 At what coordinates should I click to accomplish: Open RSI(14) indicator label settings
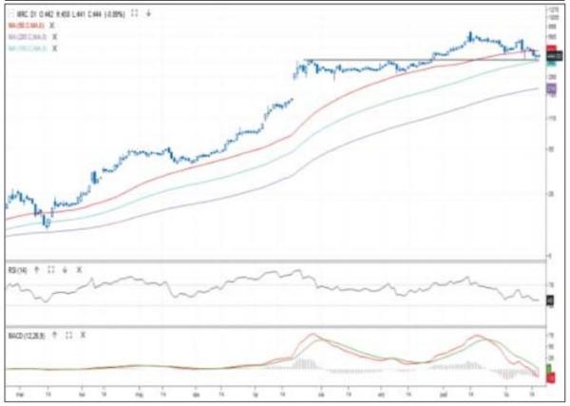(17, 270)
